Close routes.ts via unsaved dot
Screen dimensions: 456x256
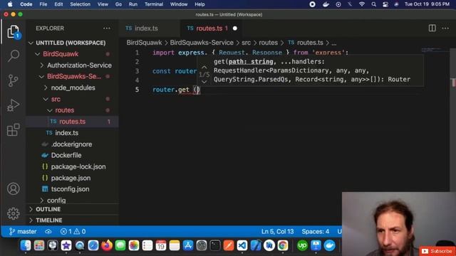pos(235,28)
